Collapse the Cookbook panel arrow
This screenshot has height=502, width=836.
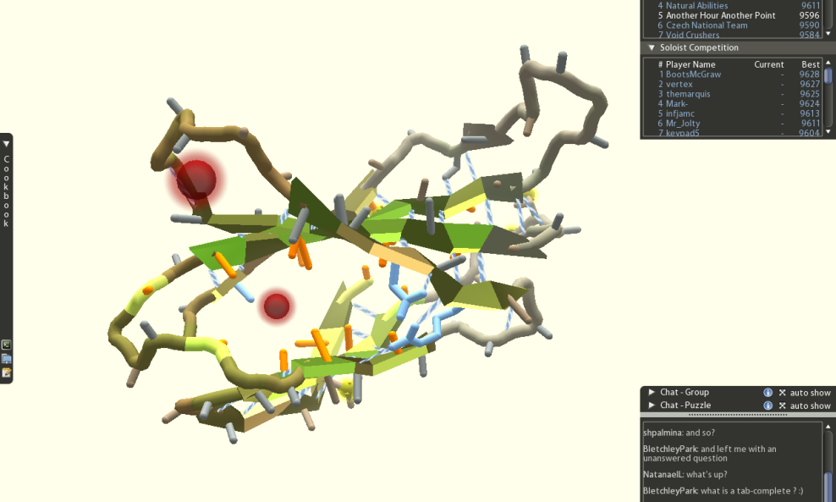6,144
